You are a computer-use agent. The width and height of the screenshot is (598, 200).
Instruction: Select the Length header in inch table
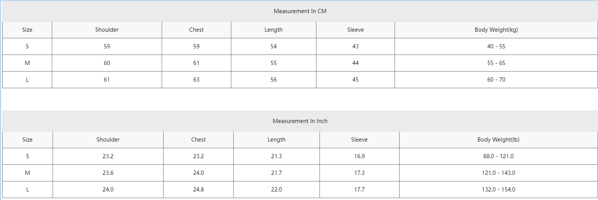pos(277,140)
